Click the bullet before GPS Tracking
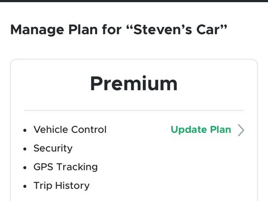 pyautogui.click(x=25, y=168)
